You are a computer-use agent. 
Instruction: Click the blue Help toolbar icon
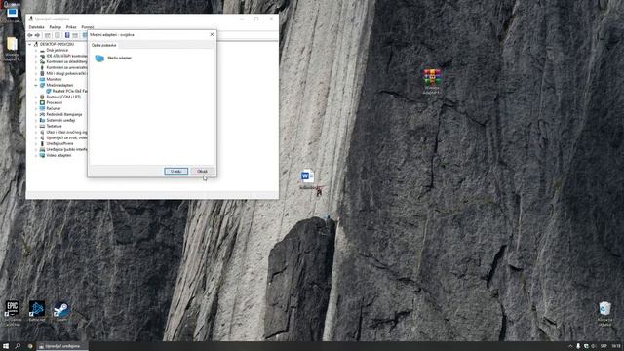coord(67,35)
